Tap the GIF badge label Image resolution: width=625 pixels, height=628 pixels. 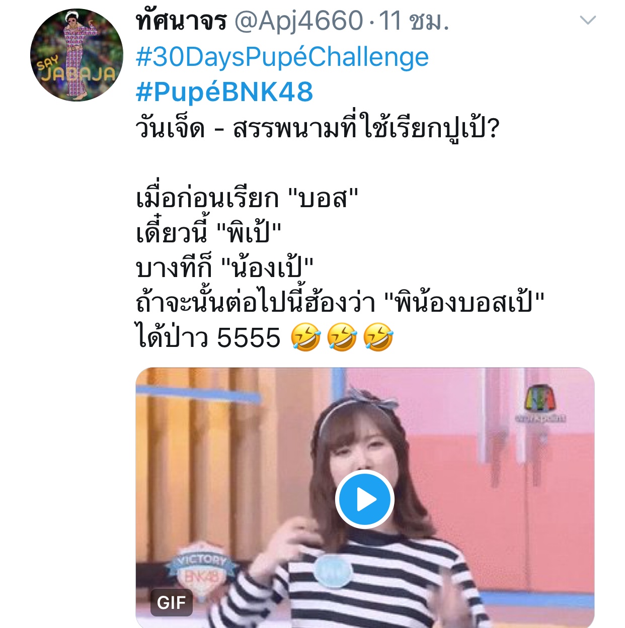172,602
